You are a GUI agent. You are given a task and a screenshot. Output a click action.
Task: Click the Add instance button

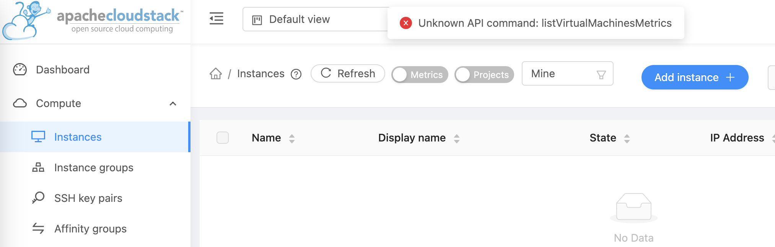click(694, 77)
